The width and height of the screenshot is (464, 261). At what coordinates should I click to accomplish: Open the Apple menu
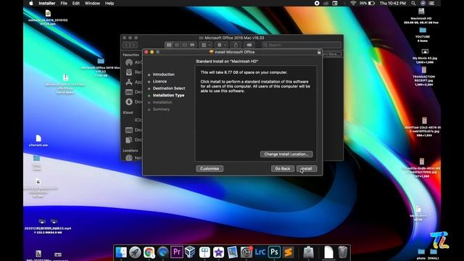[x=31, y=3]
